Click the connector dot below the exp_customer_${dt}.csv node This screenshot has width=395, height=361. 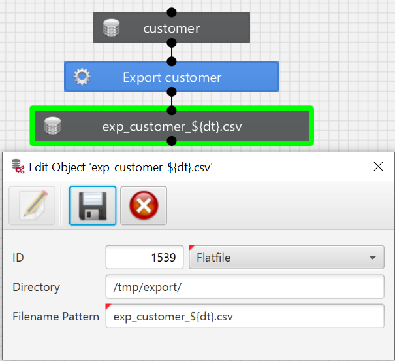[x=172, y=141]
